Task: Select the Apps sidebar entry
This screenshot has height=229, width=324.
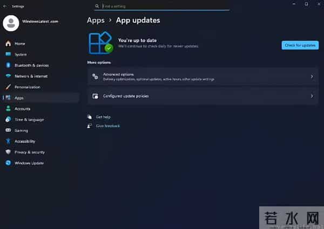Action: tap(41, 98)
